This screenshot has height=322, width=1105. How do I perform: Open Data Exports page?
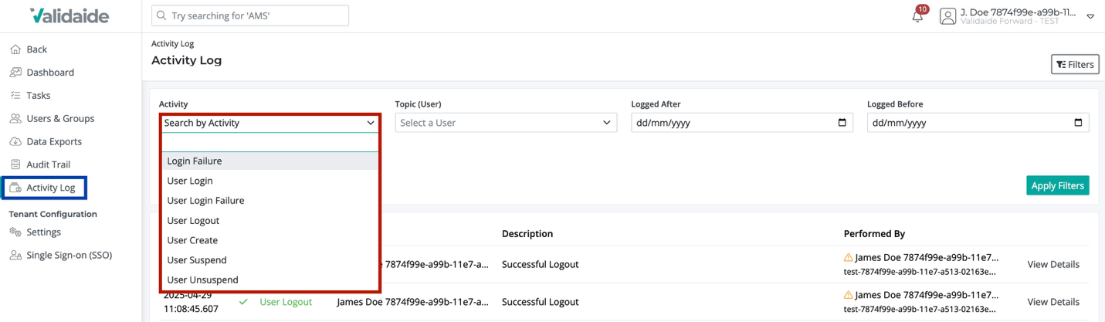(x=54, y=142)
